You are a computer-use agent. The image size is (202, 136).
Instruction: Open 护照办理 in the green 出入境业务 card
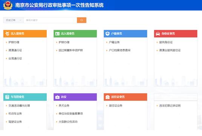pyautogui.click(x=64, y=42)
